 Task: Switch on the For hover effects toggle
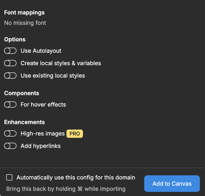pos(10,104)
